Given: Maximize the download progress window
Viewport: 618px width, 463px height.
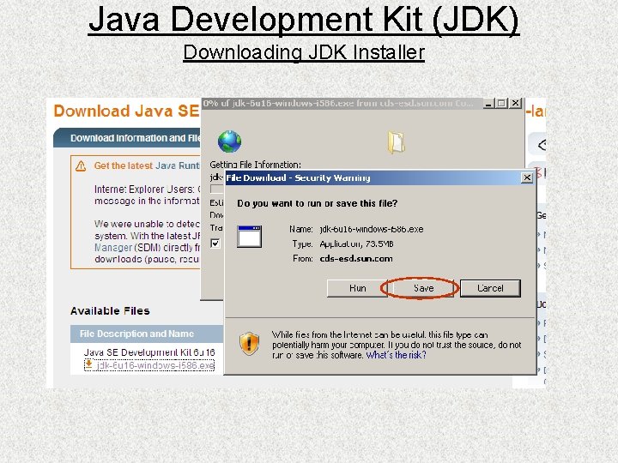Looking at the screenshot, I should pyautogui.click(x=501, y=104).
